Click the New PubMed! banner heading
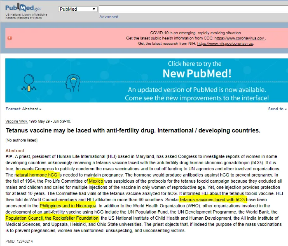The height and width of the screenshot is (246, 288). click(197, 74)
